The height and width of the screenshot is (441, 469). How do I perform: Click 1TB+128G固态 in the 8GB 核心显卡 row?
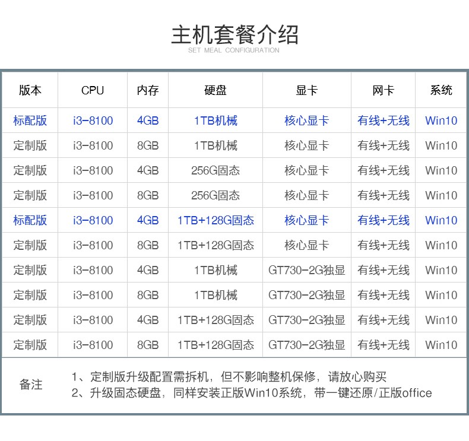click(216, 245)
